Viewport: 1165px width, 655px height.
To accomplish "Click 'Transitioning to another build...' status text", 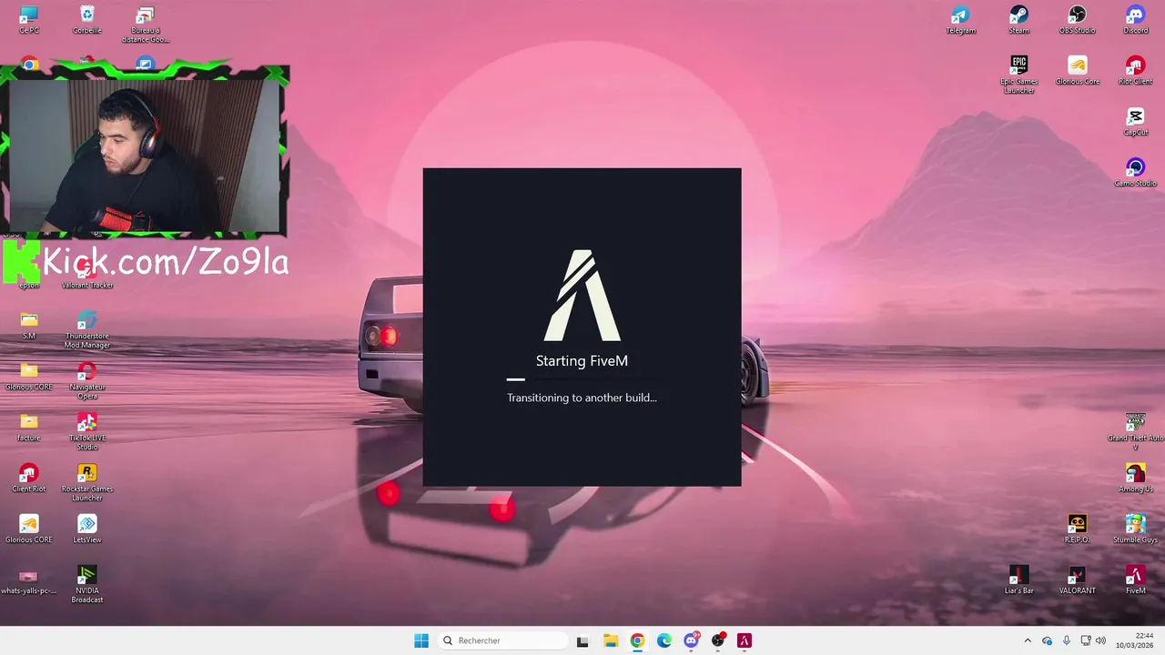I will (582, 398).
